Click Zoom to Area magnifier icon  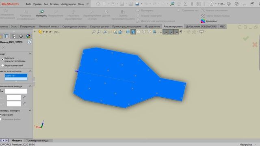point(99,32)
